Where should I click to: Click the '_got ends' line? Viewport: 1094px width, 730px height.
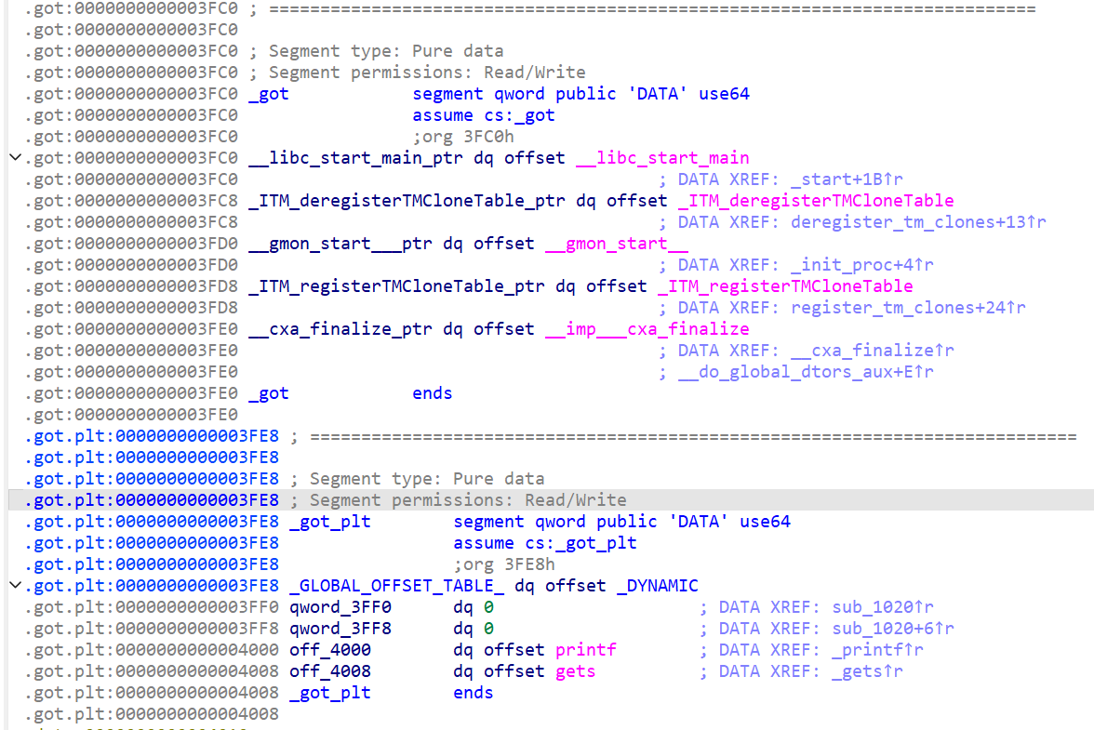tap(350, 394)
